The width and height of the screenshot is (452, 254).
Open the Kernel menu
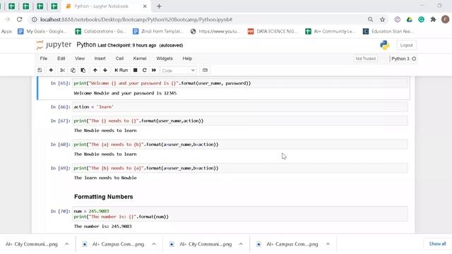pyautogui.click(x=140, y=59)
